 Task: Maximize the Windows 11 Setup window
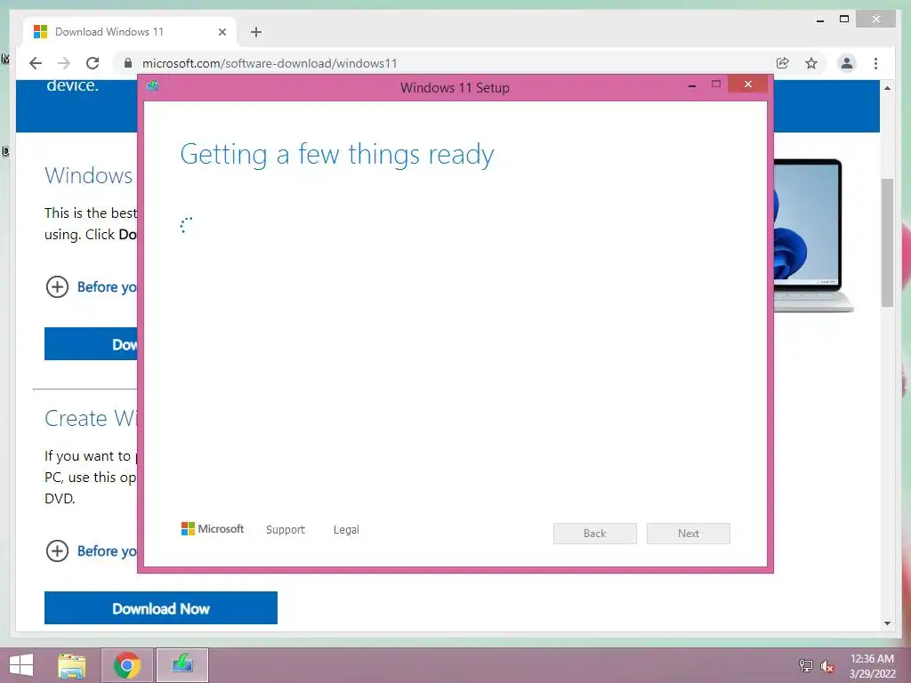(x=716, y=84)
